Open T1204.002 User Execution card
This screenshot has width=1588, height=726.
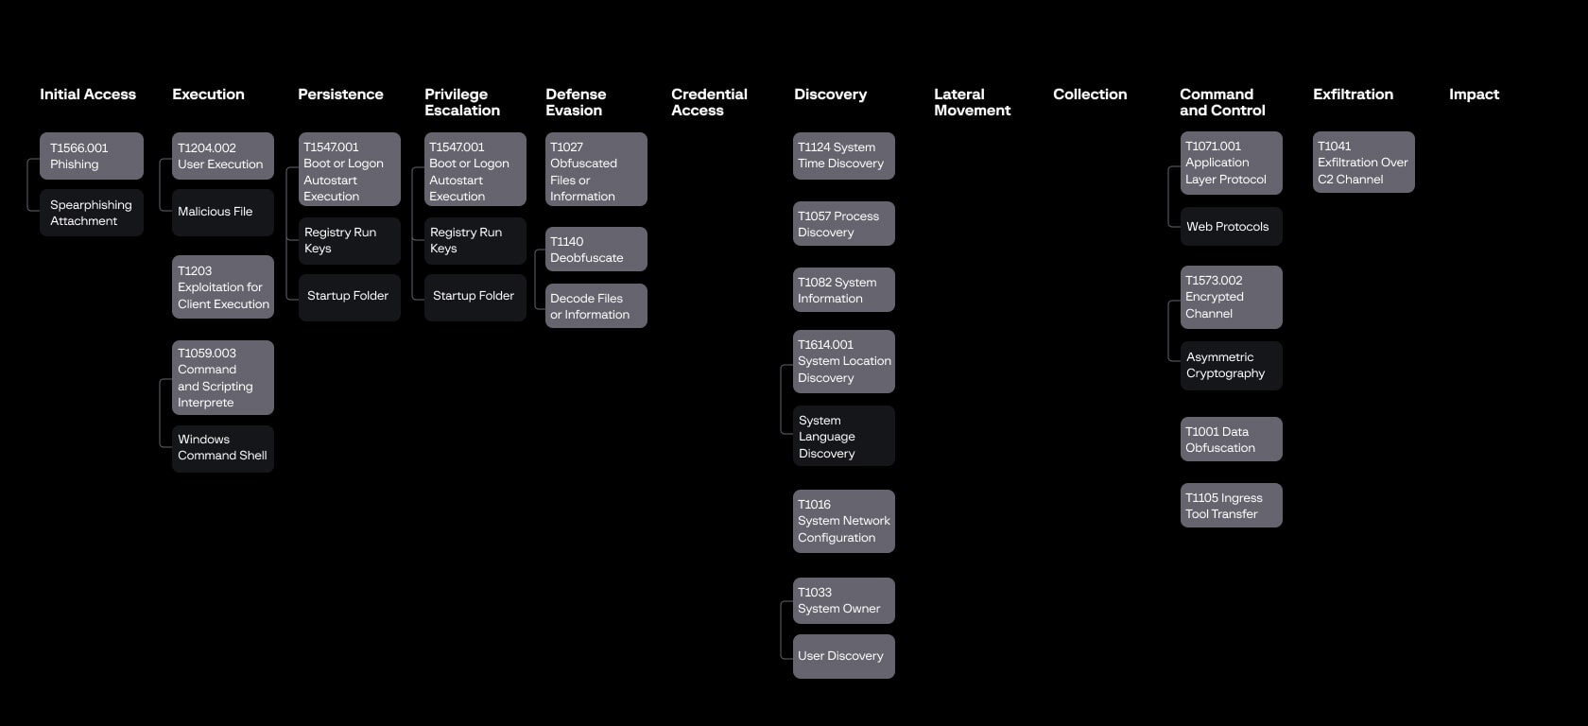coord(222,156)
